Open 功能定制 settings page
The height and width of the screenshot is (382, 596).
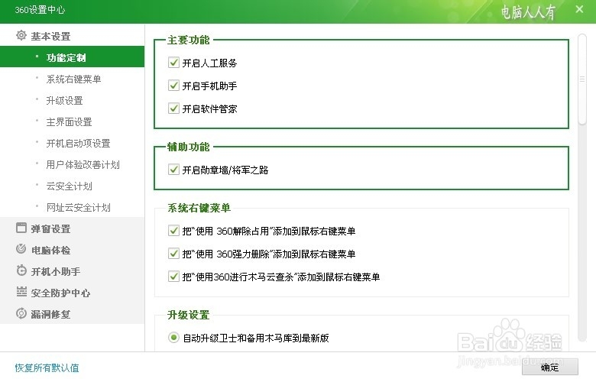click(x=73, y=57)
